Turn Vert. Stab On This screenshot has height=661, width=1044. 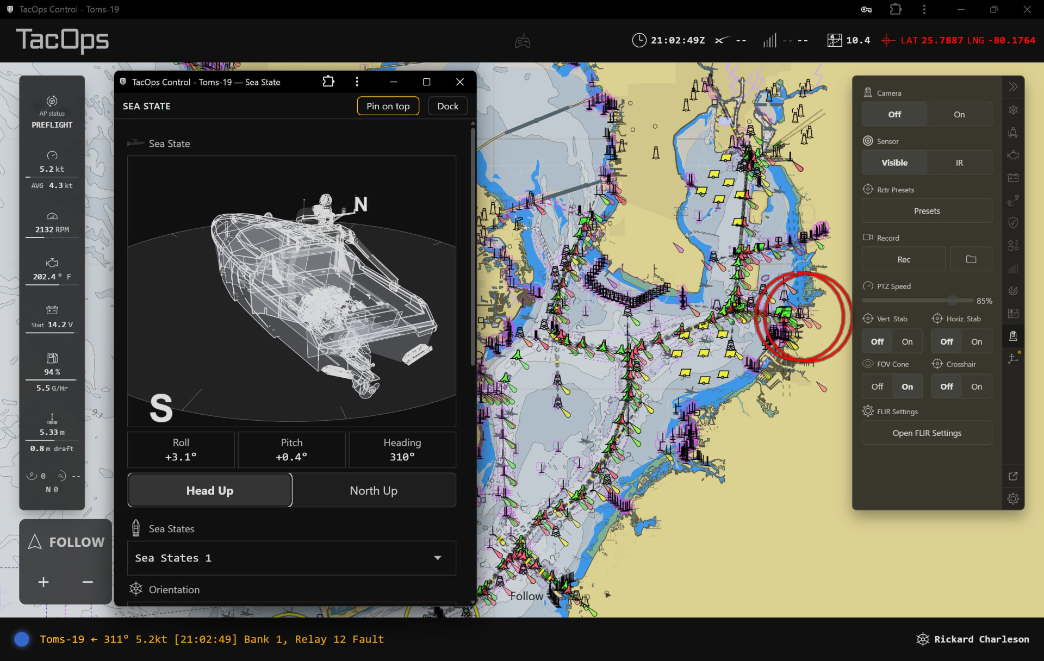pos(907,341)
